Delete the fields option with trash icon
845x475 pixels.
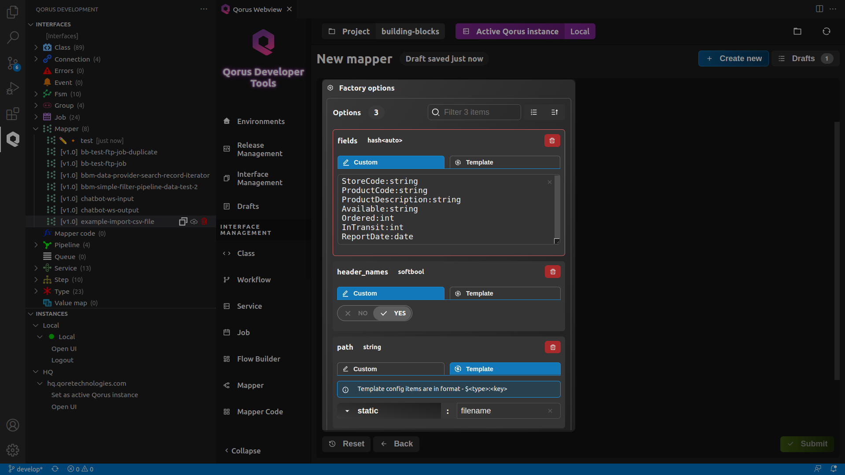552,141
